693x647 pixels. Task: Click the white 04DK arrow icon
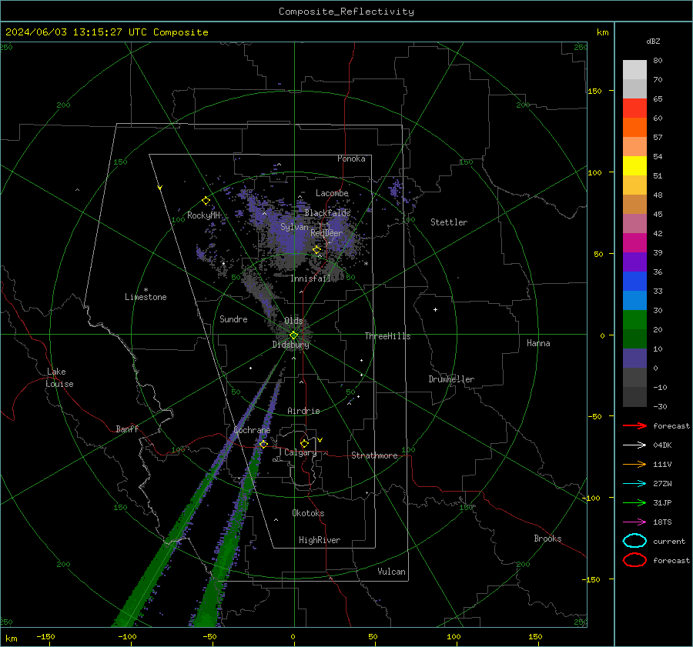(634, 445)
